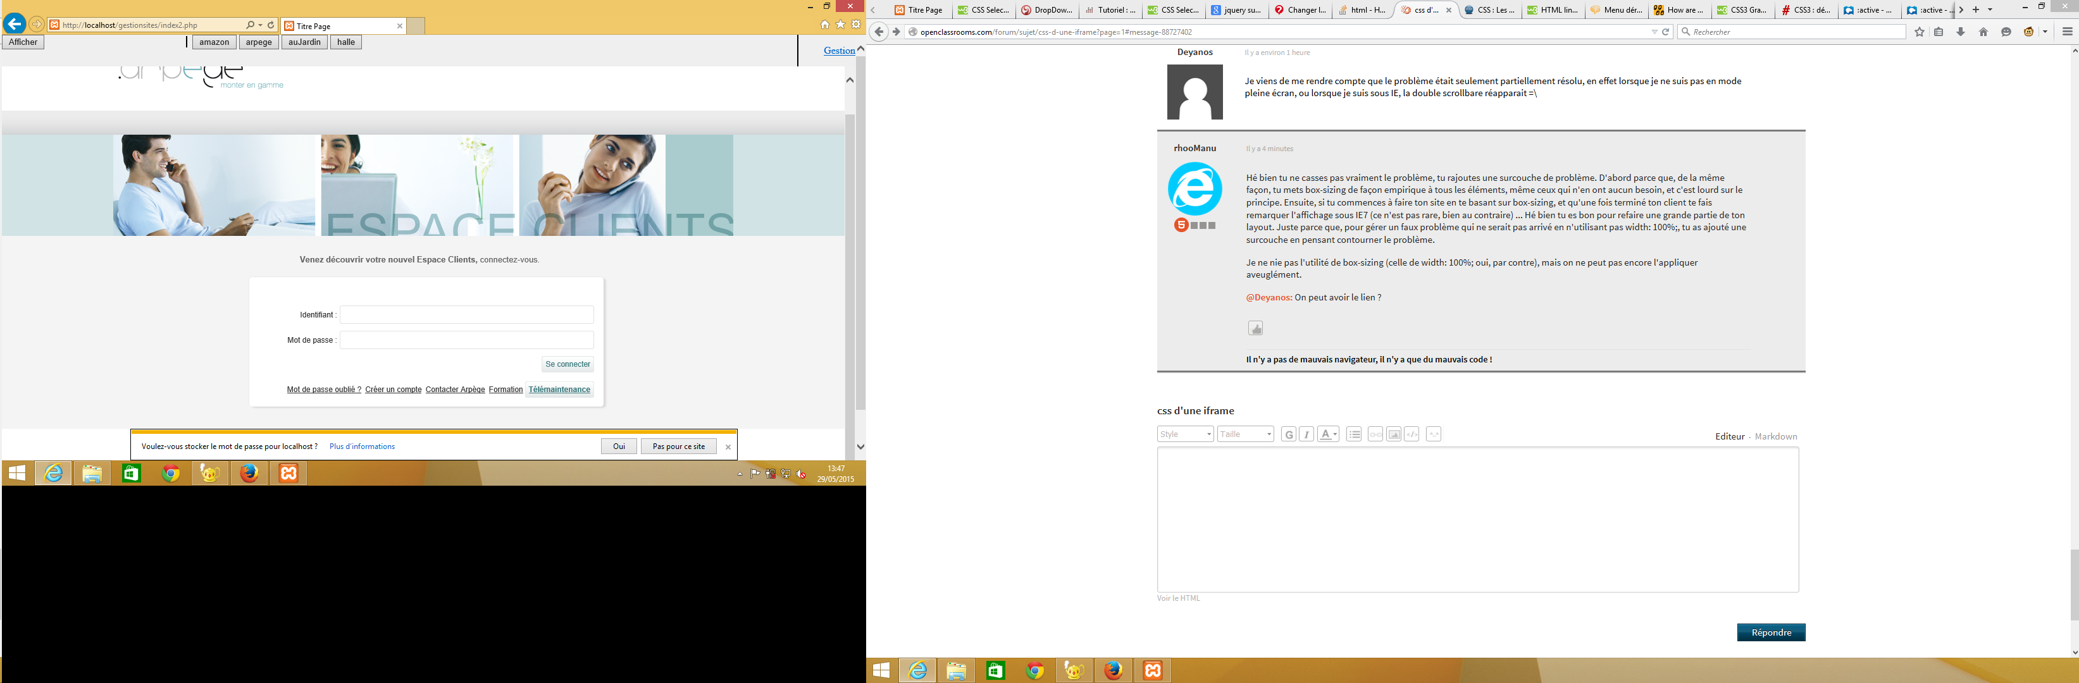Click the Se connecter button
2079x683 pixels.
click(x=568, y=364)
